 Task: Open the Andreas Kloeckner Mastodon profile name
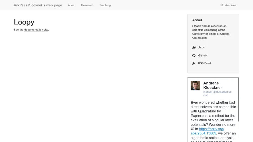[x=212, y=85]
